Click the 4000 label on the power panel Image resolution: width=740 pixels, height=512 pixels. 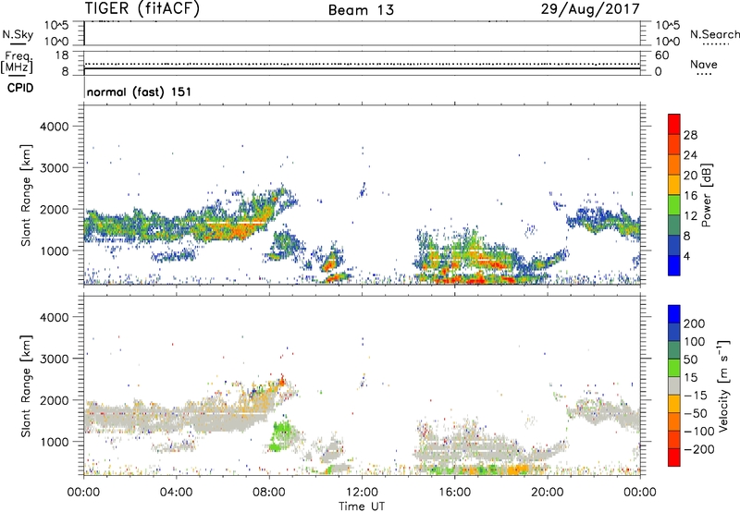point(54,127)
